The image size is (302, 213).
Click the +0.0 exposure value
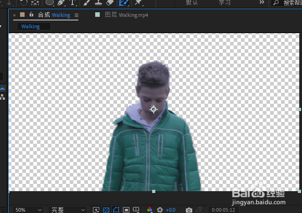(170, 210)
